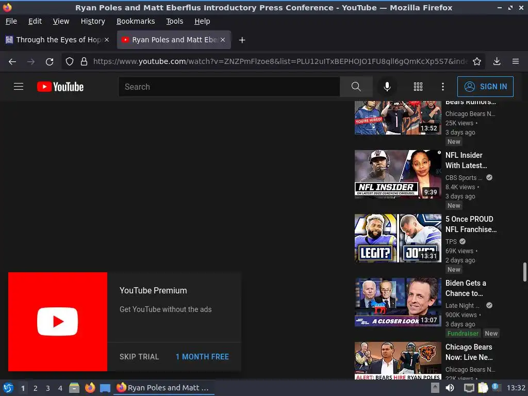Image resolution: width=528 pixels, height=396 pixels.
Task: Switch to workspace 3 in the pager
Action: pos(47,388)
